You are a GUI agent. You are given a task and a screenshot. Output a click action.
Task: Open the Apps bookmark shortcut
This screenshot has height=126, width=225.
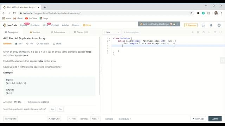click(7, 19)
